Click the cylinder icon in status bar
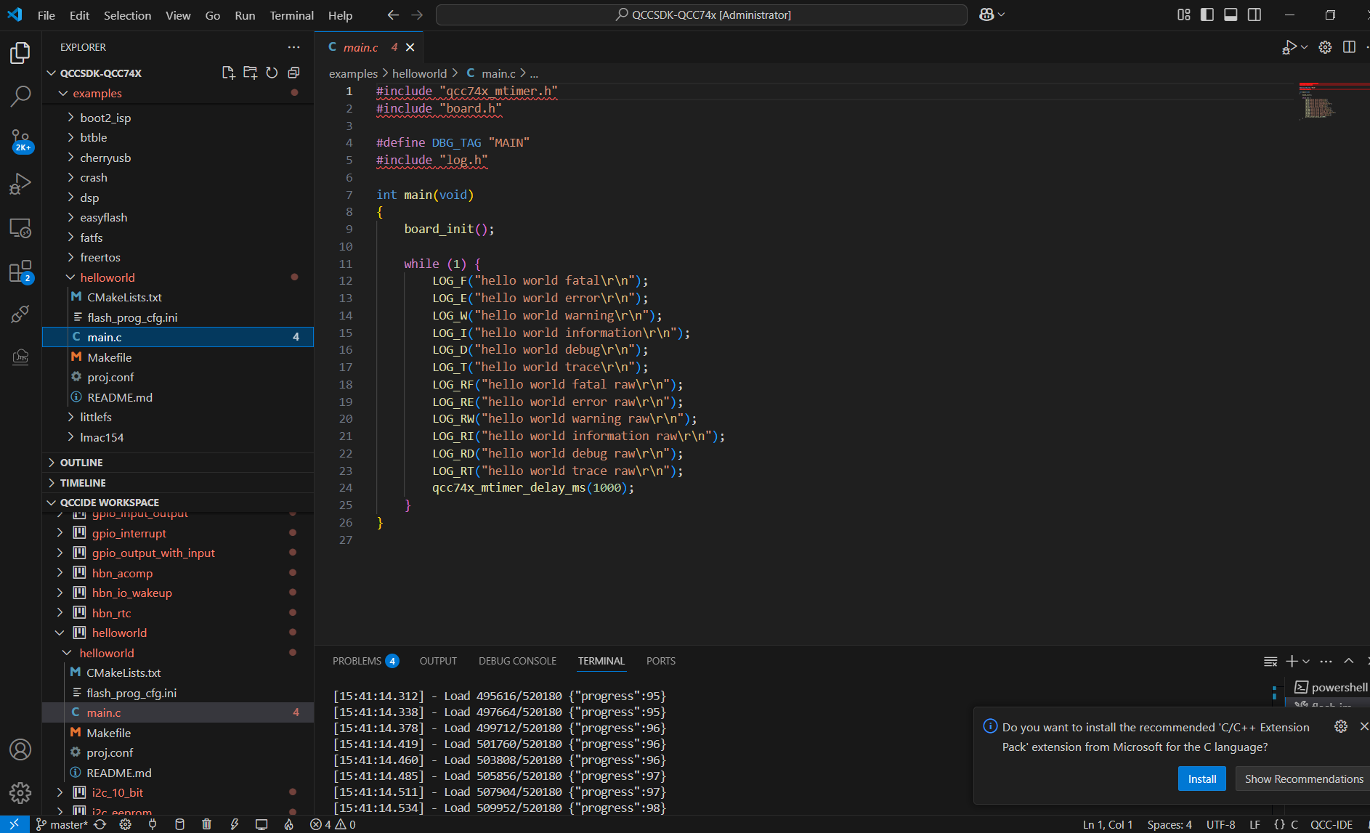Image resolution: width=1370 pixels, height=833 pixels. coord(179,824)
